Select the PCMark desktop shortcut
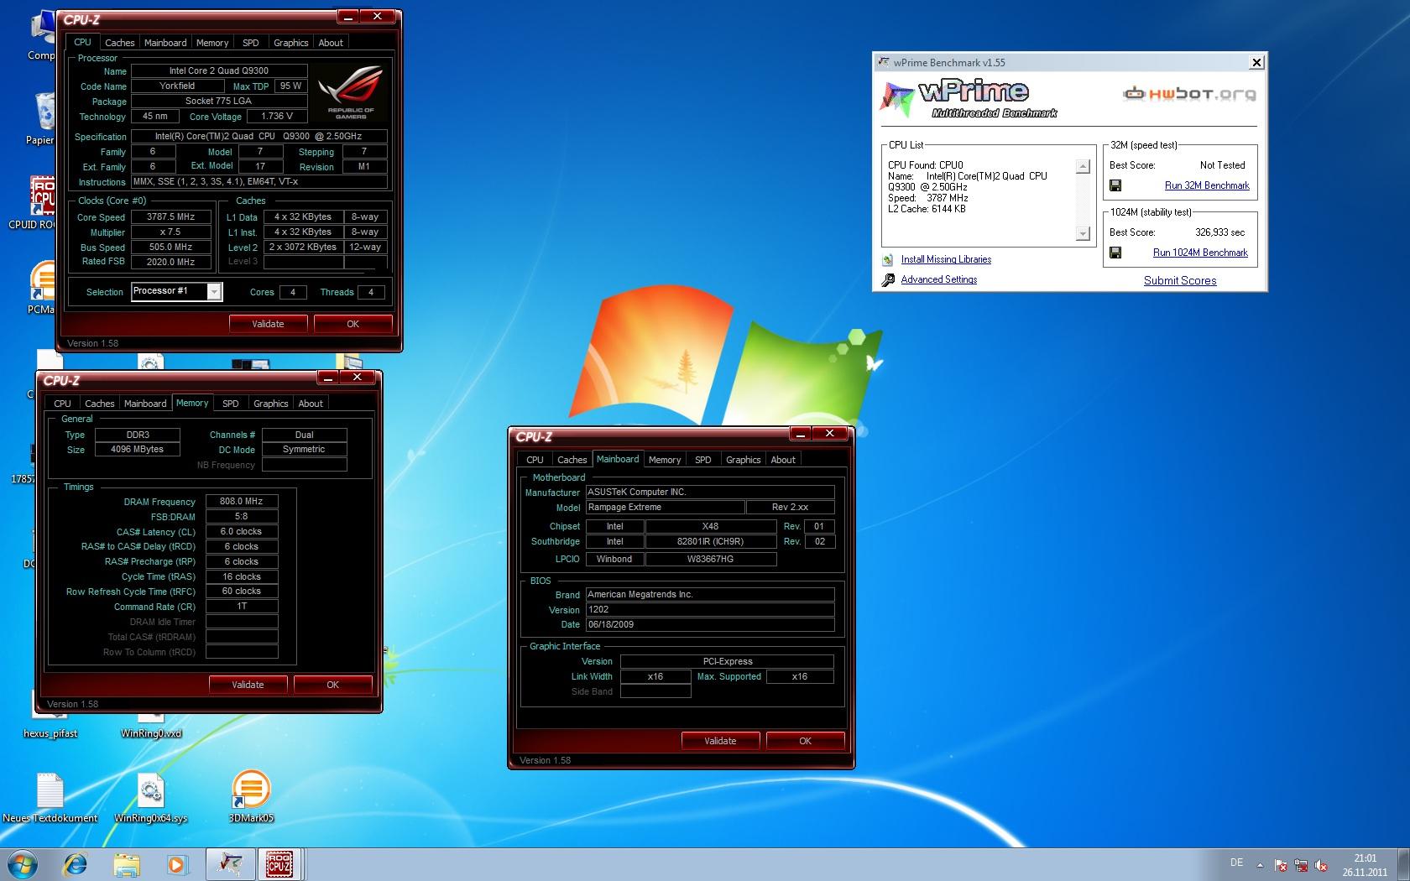The height and width of the screenshot is (881, 1410). 42,288
